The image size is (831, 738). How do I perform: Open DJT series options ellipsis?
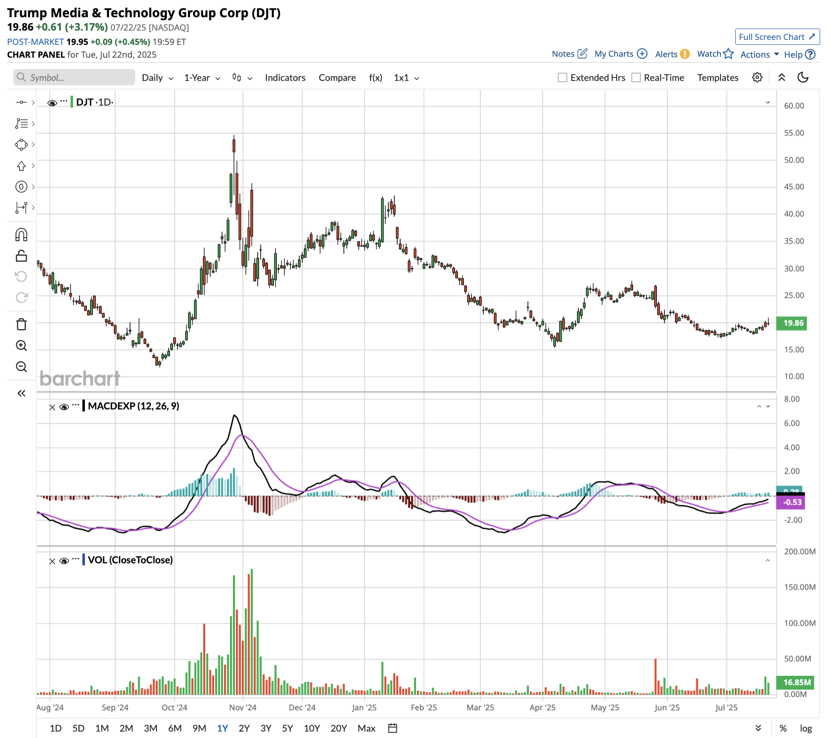pyautogui.click(x=64, y=101)
